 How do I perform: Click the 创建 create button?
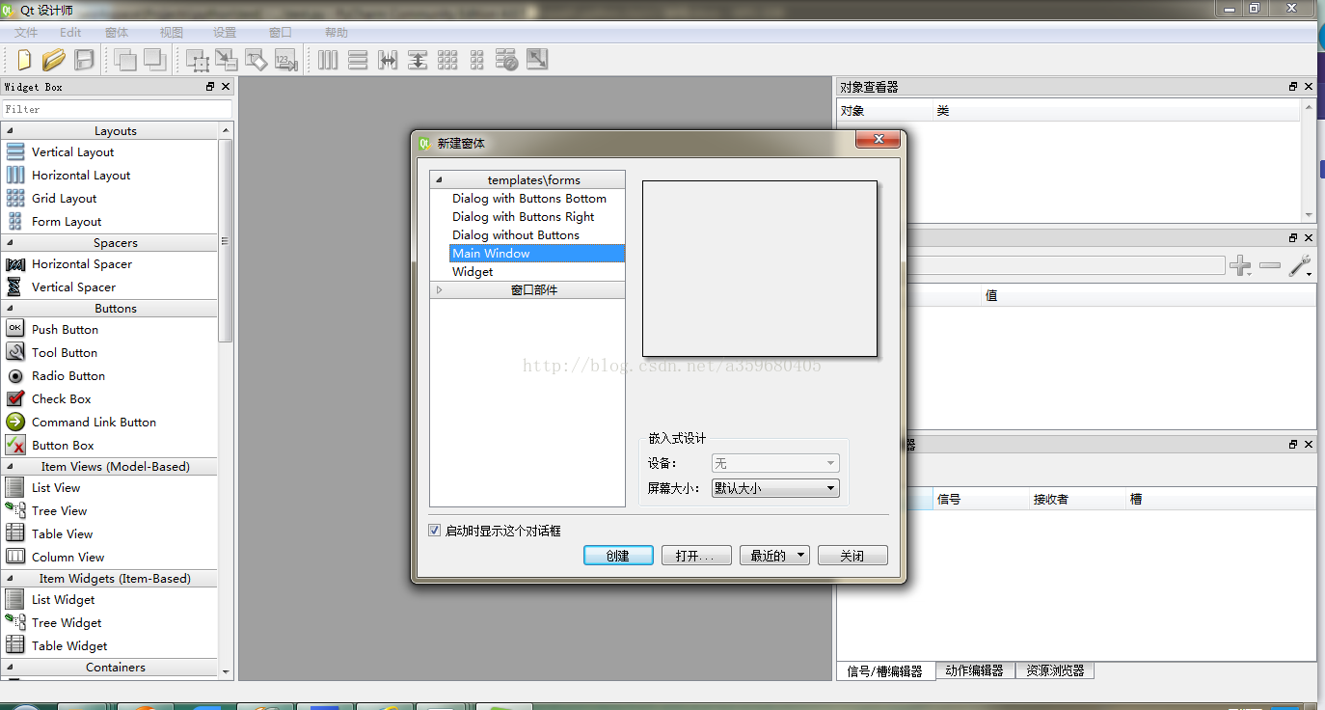pyautogui.click(x=618, y=556)
